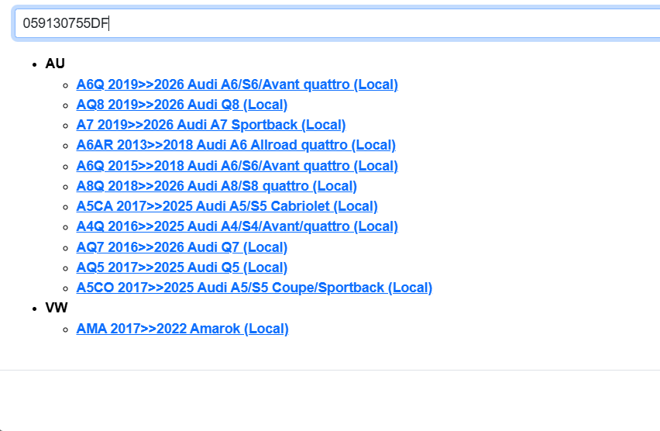Image resolution: width=660 pixels, height=431 pixels.
Task: Click the AU brand heading
Action: (x=55, y=64)
